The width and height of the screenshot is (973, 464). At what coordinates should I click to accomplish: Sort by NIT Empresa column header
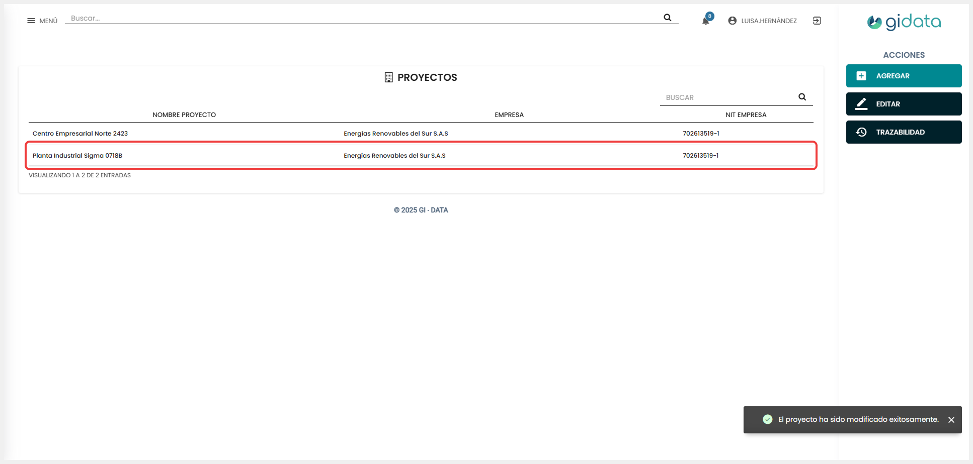coord(746,115)
